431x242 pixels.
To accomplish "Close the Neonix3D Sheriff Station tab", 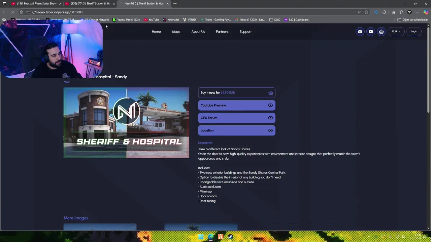I will pos(167,4).
